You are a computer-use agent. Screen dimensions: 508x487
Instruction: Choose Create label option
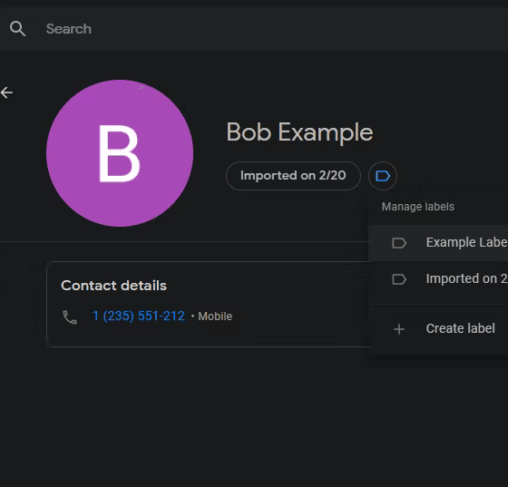tap(439, 328)
